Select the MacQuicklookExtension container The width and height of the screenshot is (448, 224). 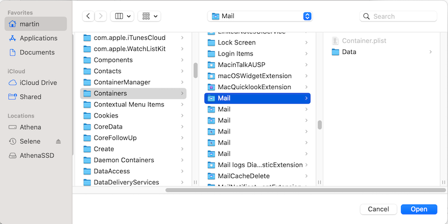(257, 87)
